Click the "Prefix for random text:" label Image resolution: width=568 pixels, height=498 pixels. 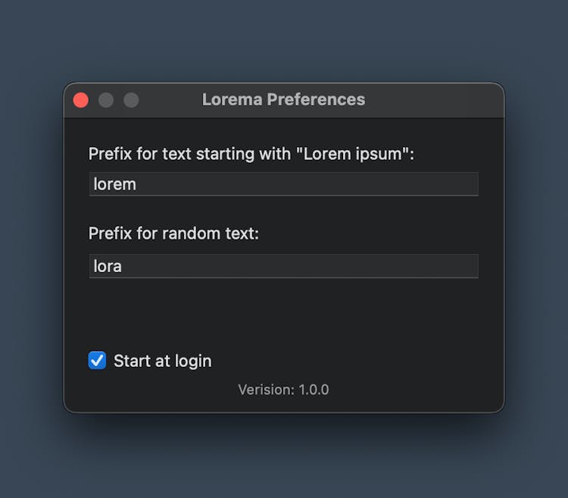tap(173, 233)
